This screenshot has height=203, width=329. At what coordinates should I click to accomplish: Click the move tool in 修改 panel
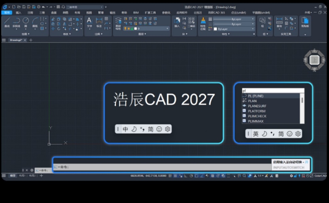click(53, 29)
